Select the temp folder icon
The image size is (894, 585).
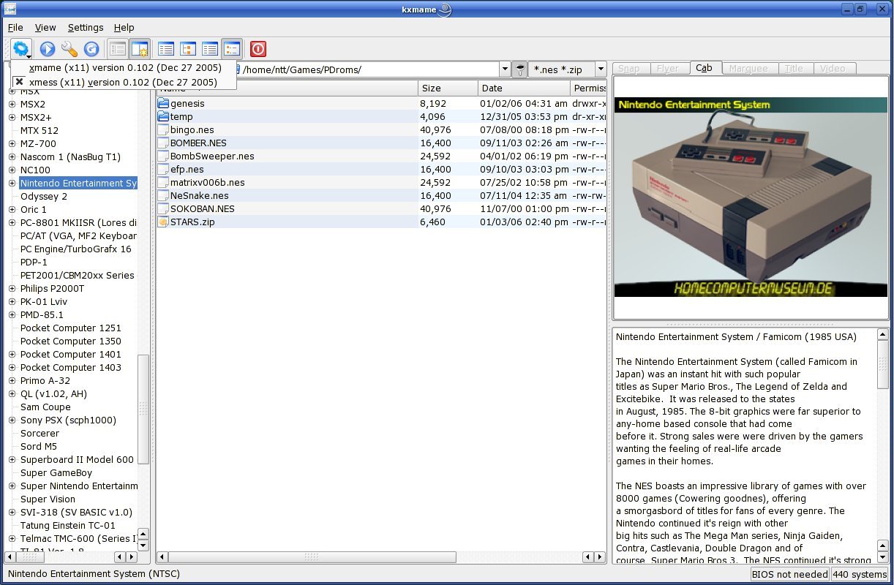point(163,116)
